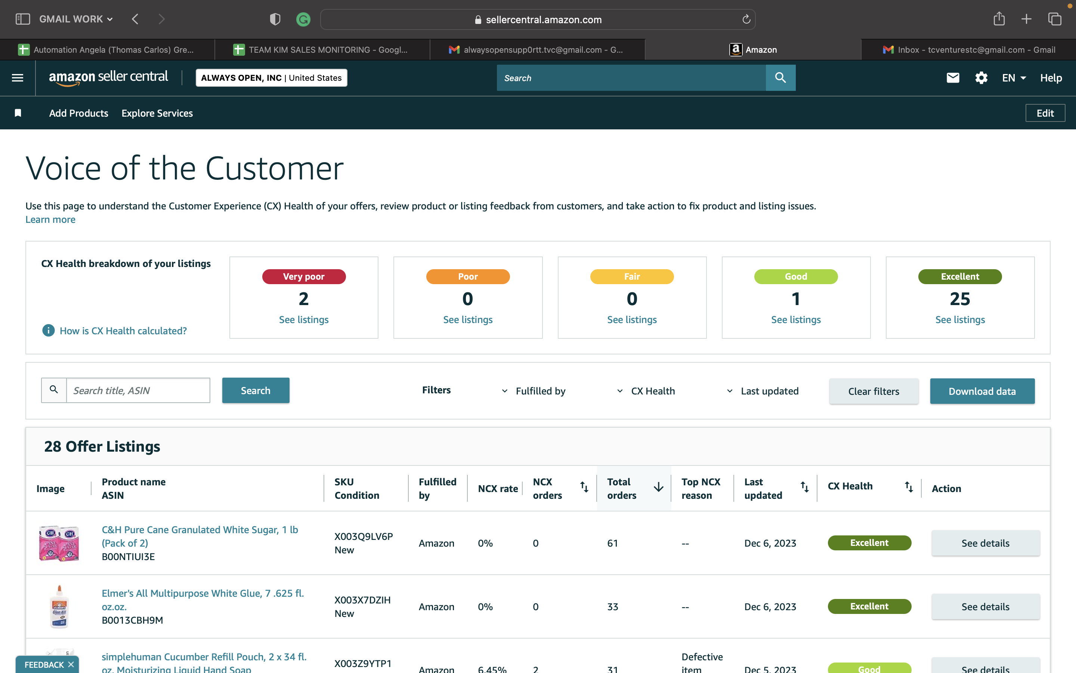Click magnifier icon in listing search box
This screenshot has height=673, width=1076.
54,390
